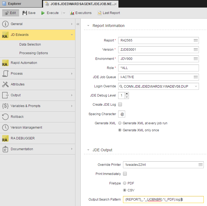207x206 pixels.
Task: Click the Rapid Automation RA icon
Action: click(5, 63)
